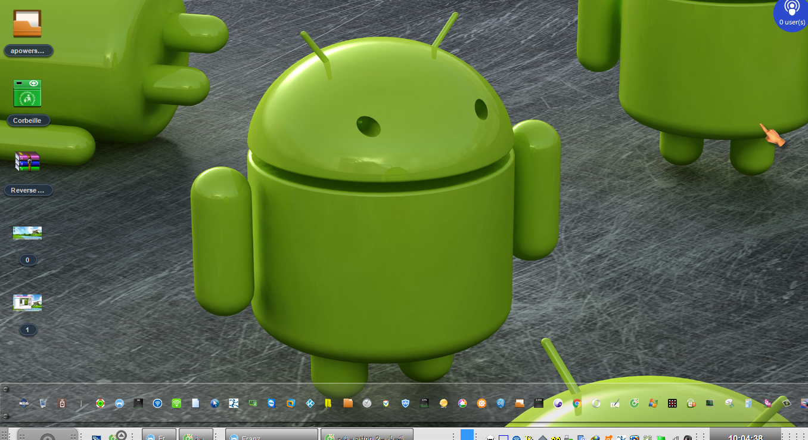Open the Reverse WinRAR archive icon
808x440 pixels.
point(27,161)
